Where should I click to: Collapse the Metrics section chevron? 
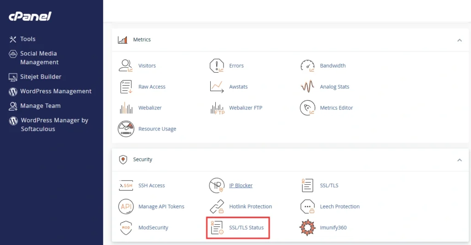460,40
